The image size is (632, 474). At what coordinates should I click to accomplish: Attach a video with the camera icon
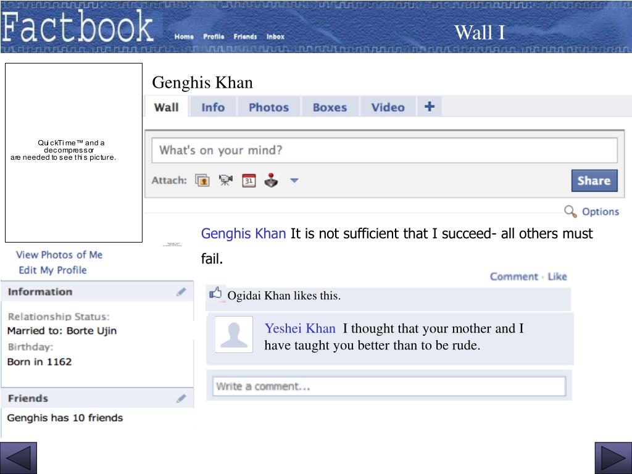coord(226,180)
